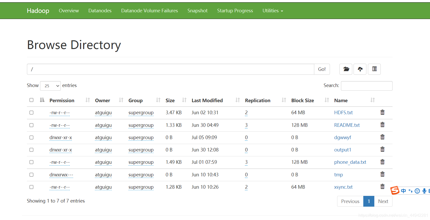430x220 pixels.
Task: Open the dgwwyf directory link
Action: (x=343, y=138)
